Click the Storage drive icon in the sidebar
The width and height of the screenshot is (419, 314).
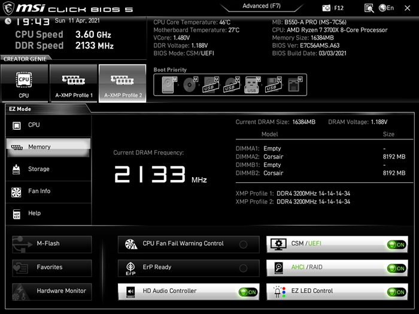pos(16,169)
